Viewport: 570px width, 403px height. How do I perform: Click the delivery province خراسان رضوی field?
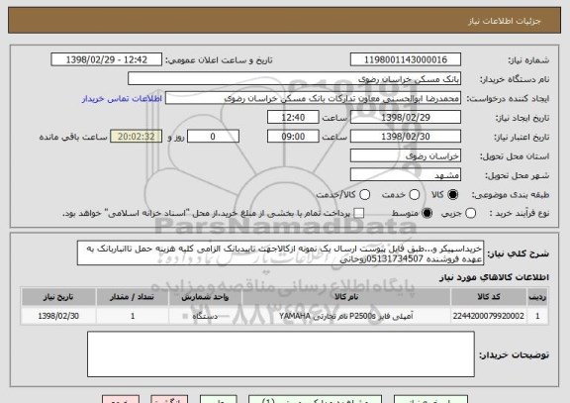(406, 156)
